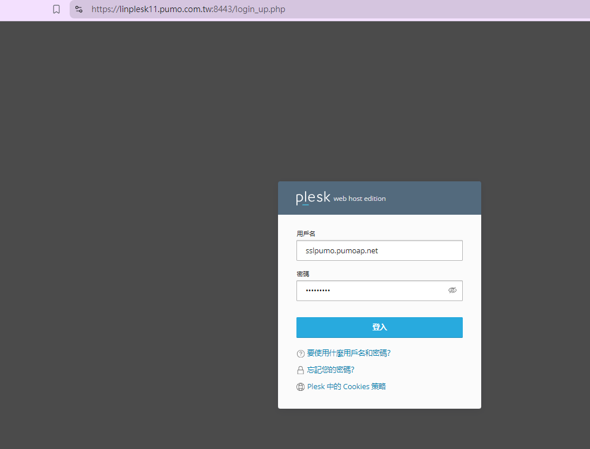Toggle password visibility eye icon
The width and height of the screenshot is (590, 449).
[x=452, y=290]
